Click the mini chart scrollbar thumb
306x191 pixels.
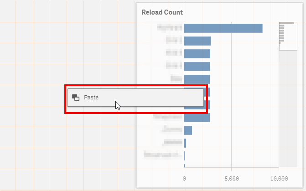click(288, 36)
